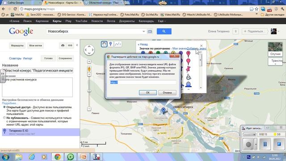Click the map description text area
Screen dimensions: 286x161
[37, 87]
